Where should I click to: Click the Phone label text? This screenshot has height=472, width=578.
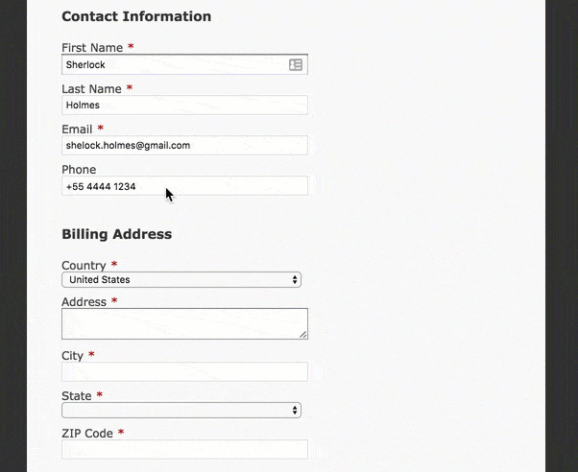coord(79,170)
